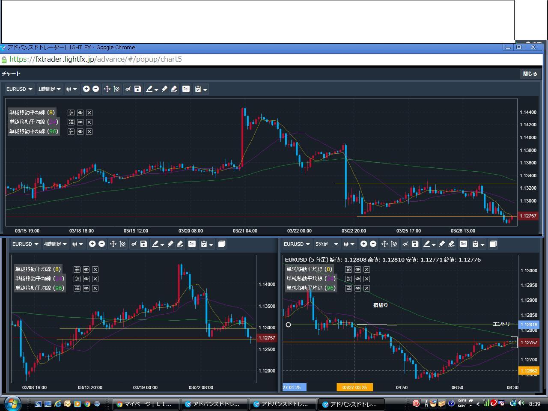This screenshot has height=411, width=548.
Task: Select the move/pan tool in the 1-hour chart toolbar
Action: coord(107,89)
